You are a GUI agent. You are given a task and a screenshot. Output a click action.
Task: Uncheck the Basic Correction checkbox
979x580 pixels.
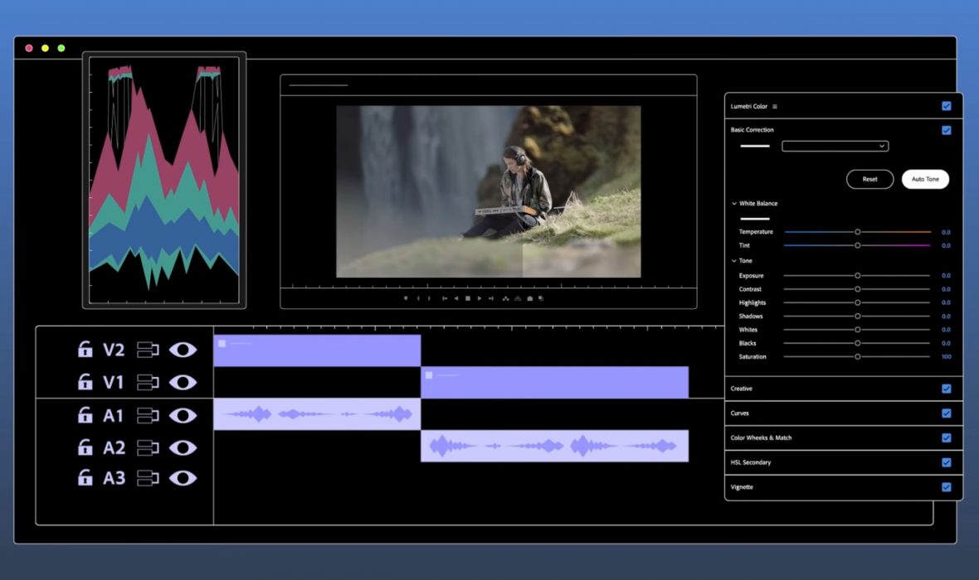[946, 130]
